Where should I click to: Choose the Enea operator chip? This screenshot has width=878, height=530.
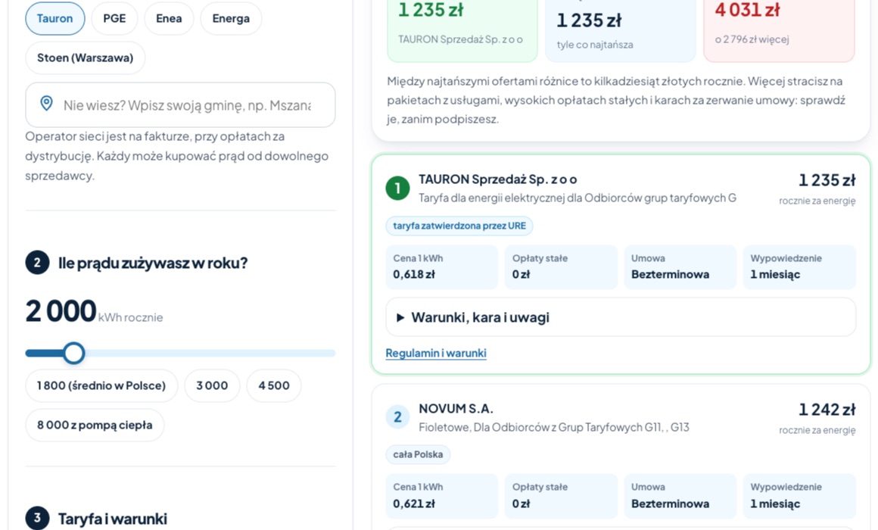tap(169, 18)
